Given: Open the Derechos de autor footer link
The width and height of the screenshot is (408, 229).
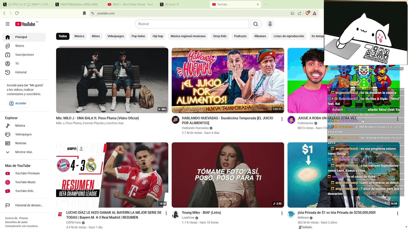Looking at the screenshot, I should [16, 222].
